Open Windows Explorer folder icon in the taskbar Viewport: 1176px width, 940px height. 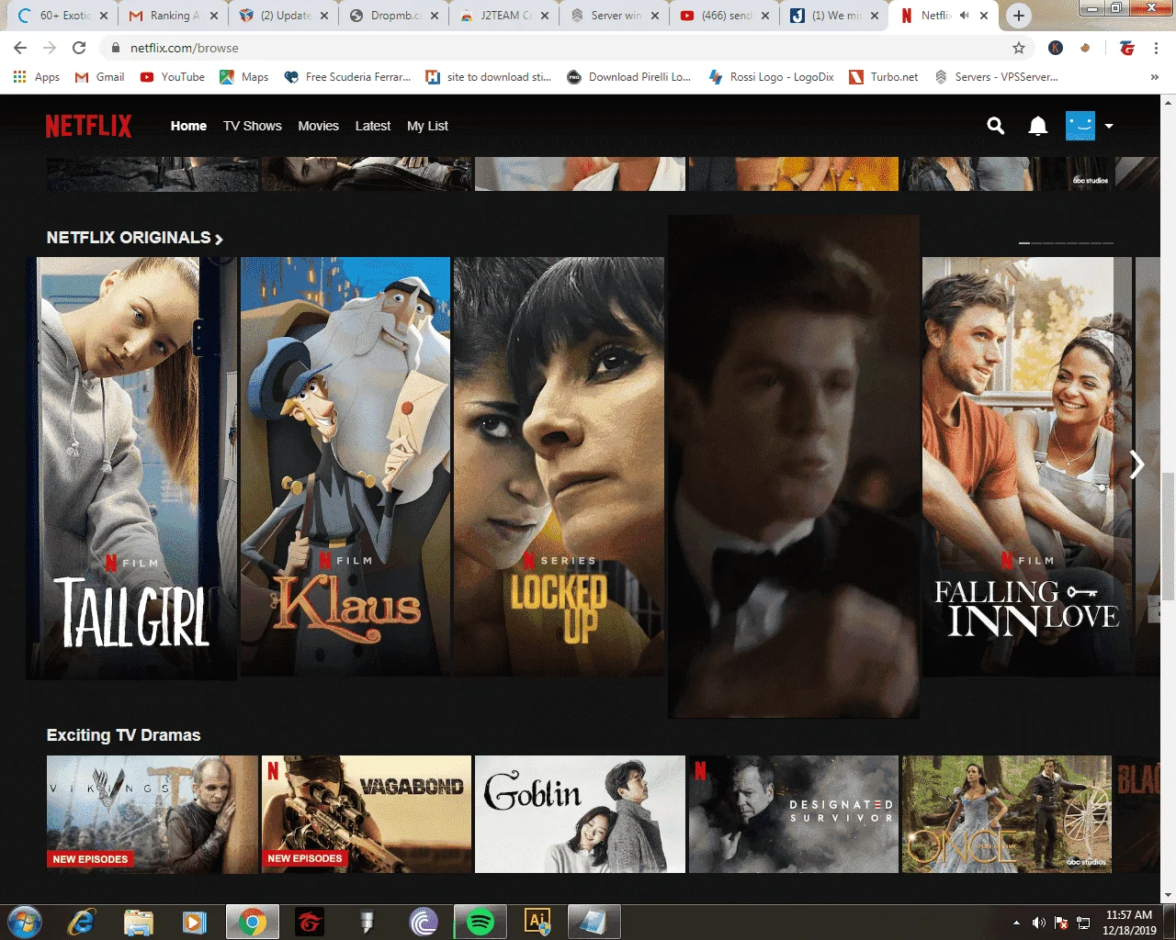coord(139,921)
